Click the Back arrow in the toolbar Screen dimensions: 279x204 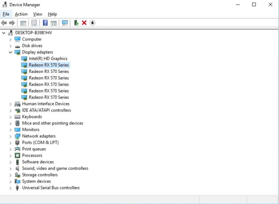point(4,23)
